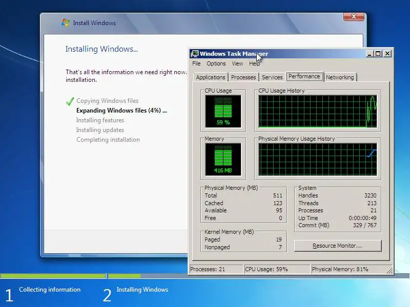Click the Free memory value 0
Viewport: 410px width, 307px height.
pyautogui.click(x=280, y=218)
